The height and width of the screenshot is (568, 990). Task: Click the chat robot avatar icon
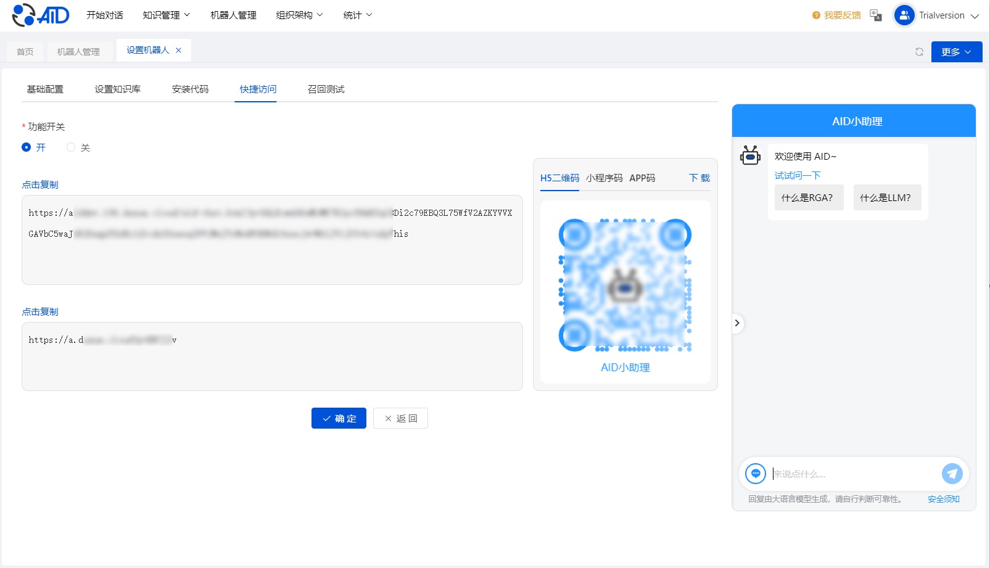point(750,155)
